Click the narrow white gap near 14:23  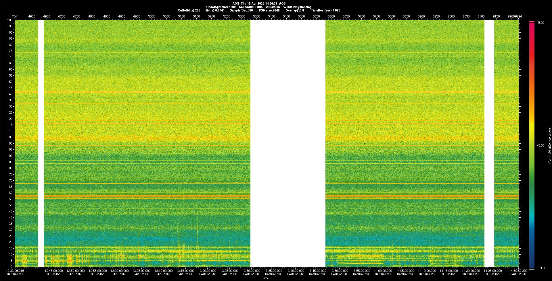point(489,143)
